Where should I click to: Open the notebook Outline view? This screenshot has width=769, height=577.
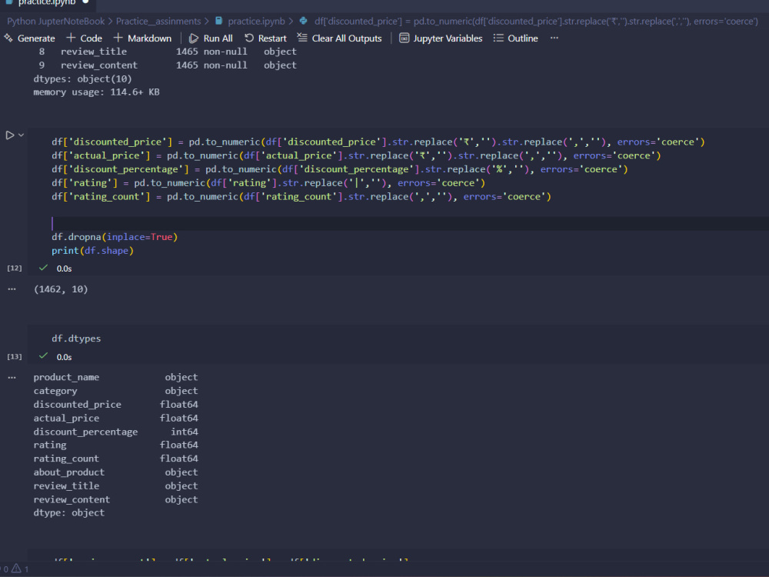515,38
